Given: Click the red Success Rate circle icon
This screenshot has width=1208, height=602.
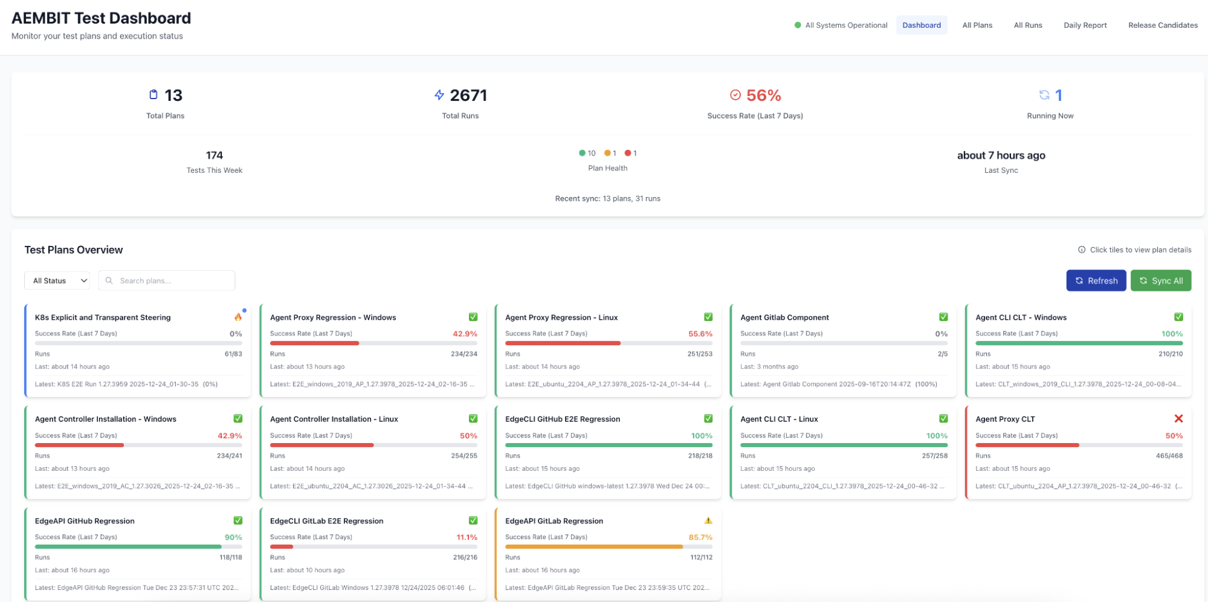Looking at the screenshot, I should pos(735,95).
